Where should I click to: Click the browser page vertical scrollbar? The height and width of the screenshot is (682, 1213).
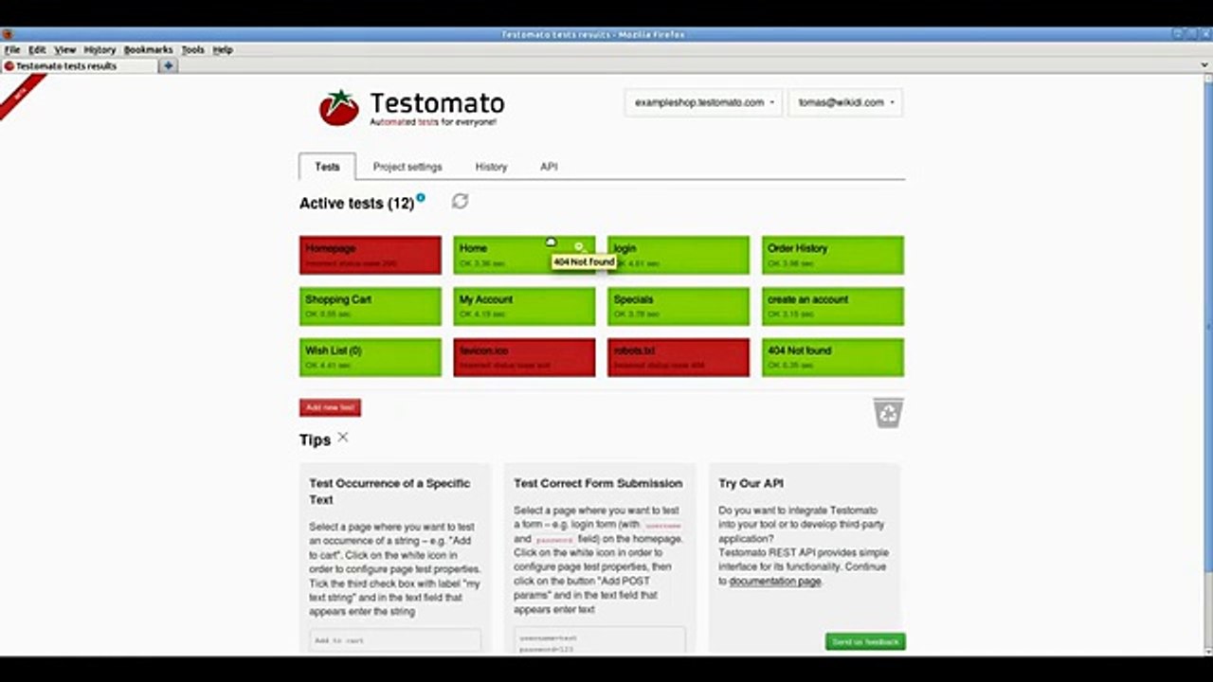[x=1207, y=365]
